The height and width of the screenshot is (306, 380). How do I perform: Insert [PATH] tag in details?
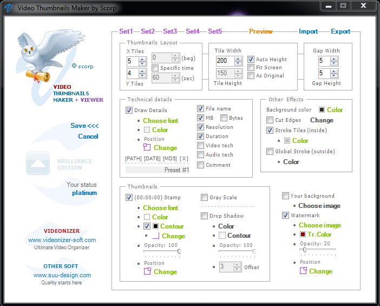133,159
